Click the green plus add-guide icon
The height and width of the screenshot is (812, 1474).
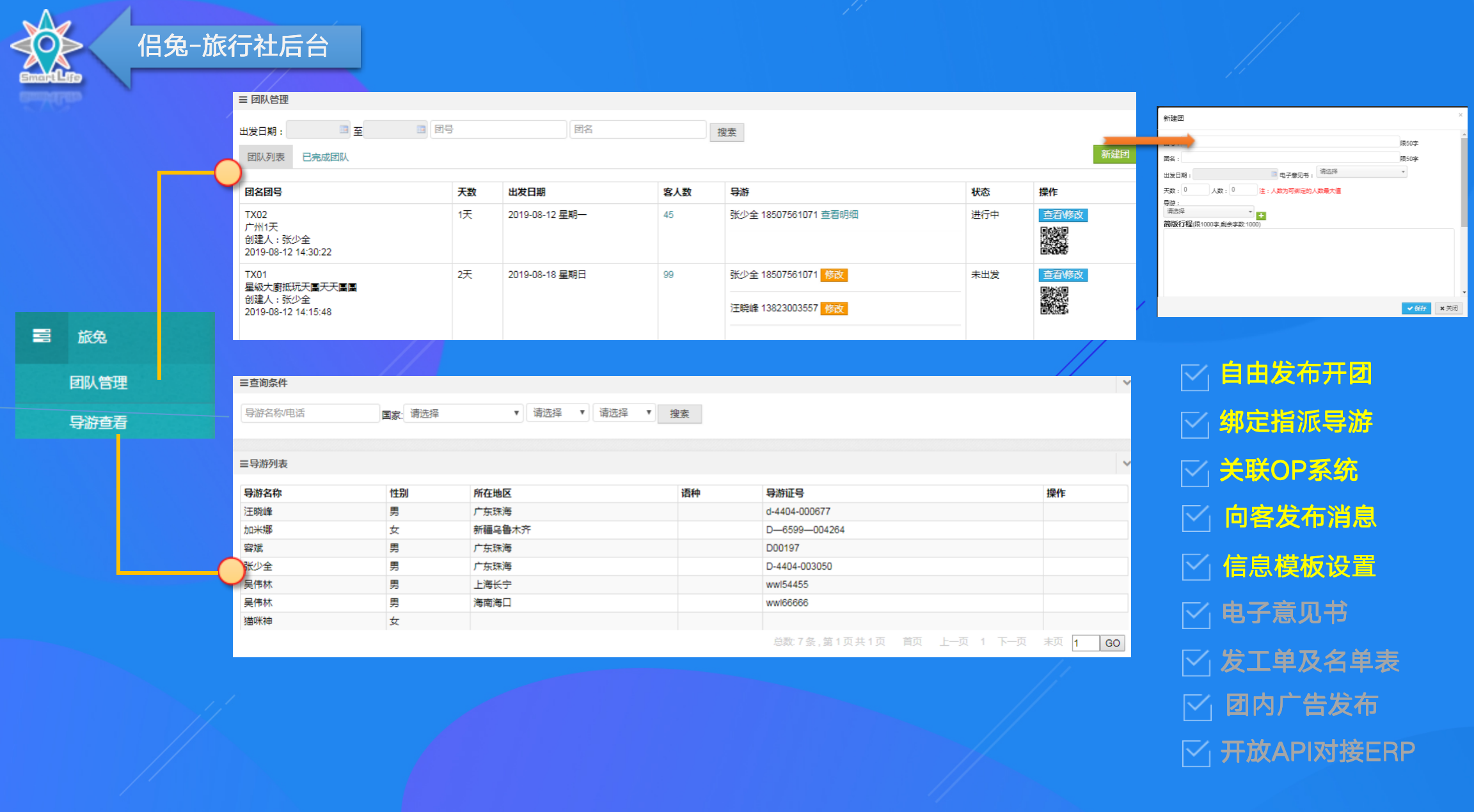1261,215
